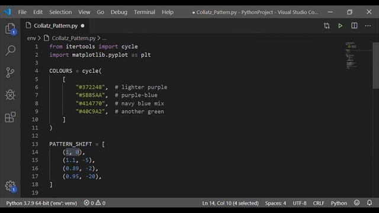Click the PATTERN_SHIFT variable name

[x=70, y=144]
